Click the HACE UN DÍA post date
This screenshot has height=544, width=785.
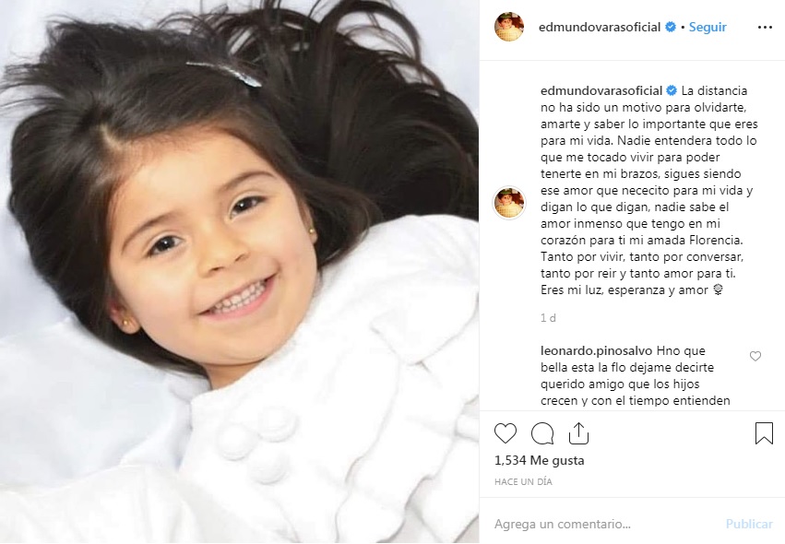point(523,482)
